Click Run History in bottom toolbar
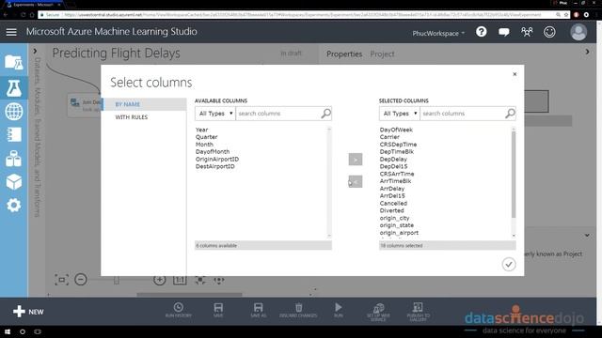This screenshot has width=602, height=338. pos(178,310)
